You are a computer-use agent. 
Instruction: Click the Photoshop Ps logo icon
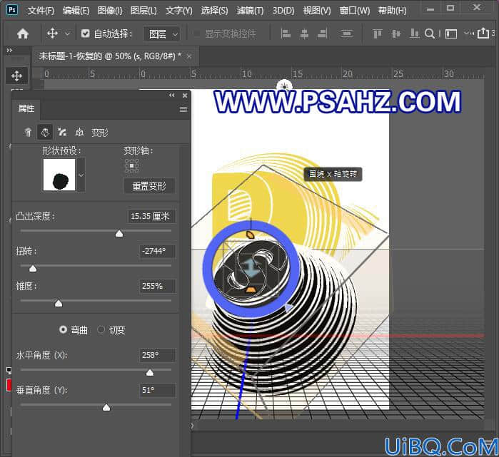pos(12,10)
